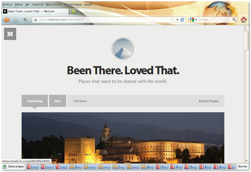
Task: Select the Interesting filter tab
Action: click(x=35, y=101)
